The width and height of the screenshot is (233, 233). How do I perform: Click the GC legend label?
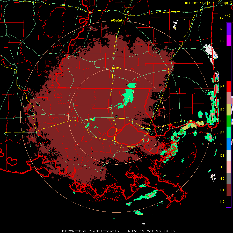point(222,179)
